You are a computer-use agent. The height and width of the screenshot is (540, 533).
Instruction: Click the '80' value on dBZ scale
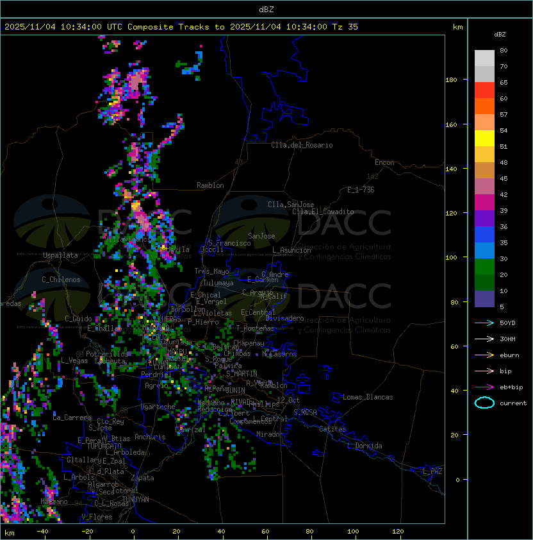504,50
